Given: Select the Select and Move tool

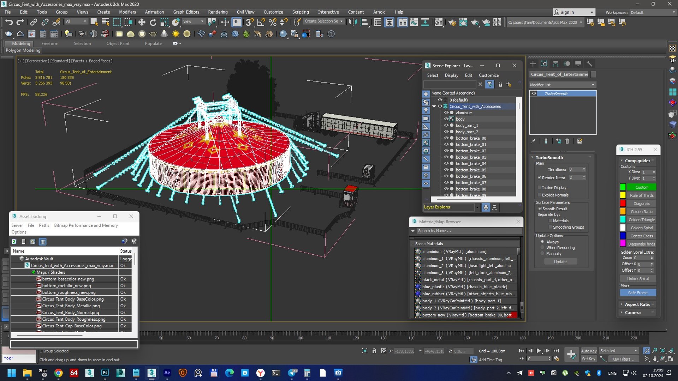Looking at the screenshot, I should 142,22.
